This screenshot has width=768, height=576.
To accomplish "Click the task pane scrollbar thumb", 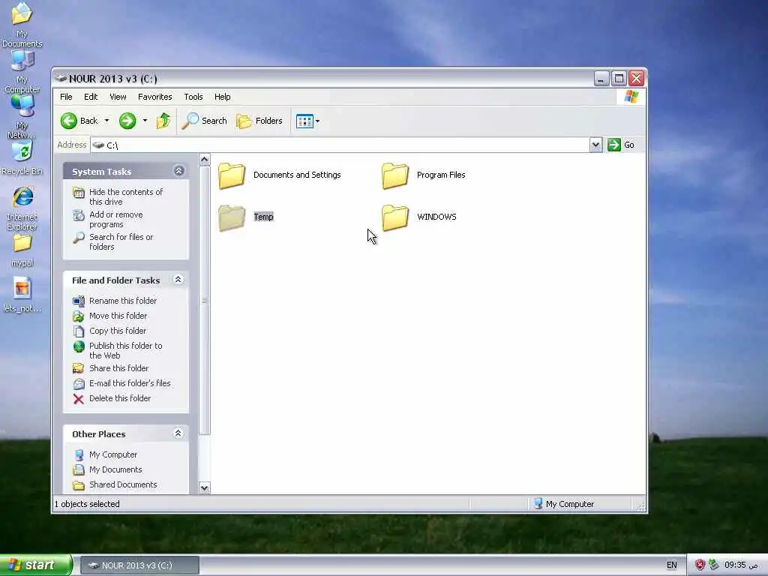I will 204,300.
